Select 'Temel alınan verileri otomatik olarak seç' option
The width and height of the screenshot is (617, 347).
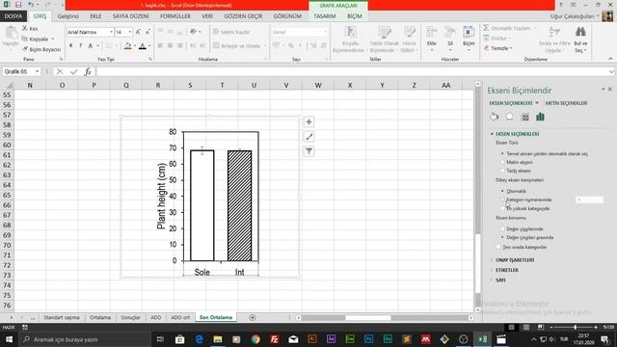coord(502,153)
